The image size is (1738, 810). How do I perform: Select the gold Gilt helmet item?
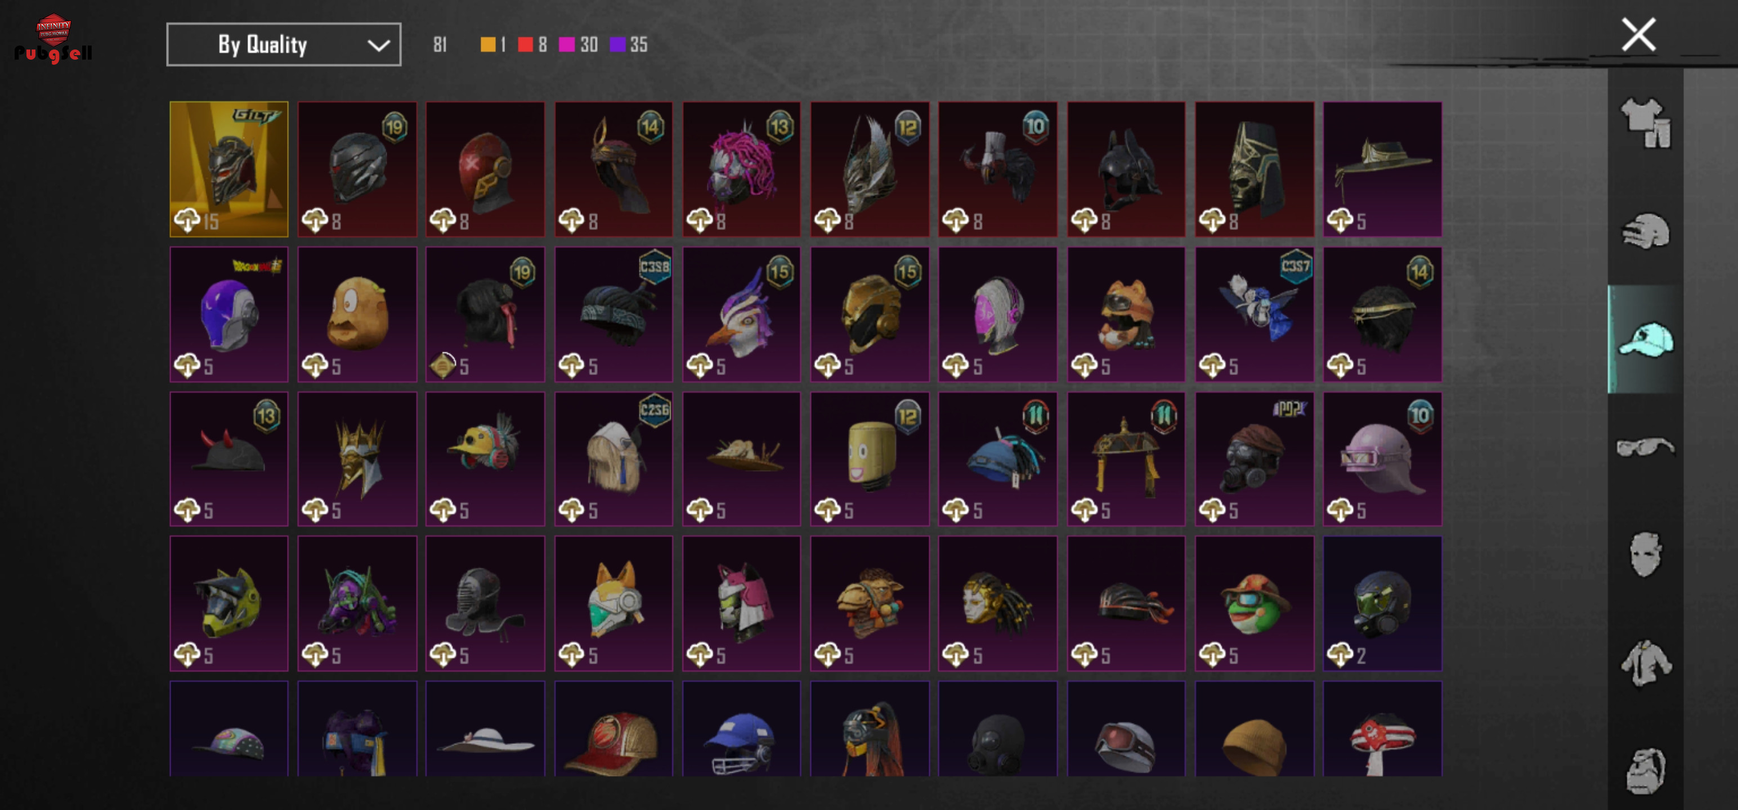point(229,169)
